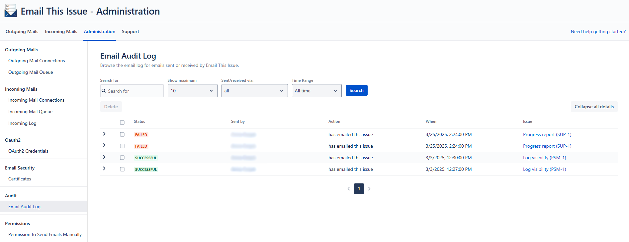Open the Show maximum dropdown
This screenshot has height=242, width=629.
[x=192, y=91]
